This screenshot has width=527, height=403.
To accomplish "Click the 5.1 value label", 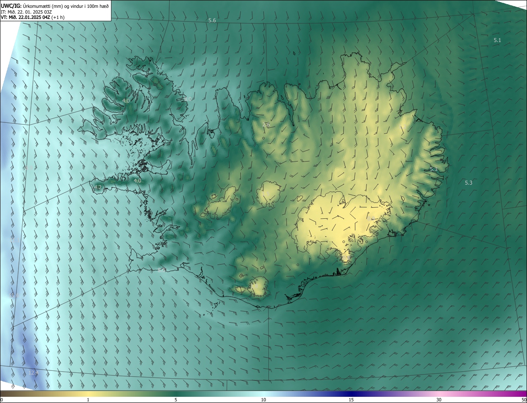I will point(497,40).
